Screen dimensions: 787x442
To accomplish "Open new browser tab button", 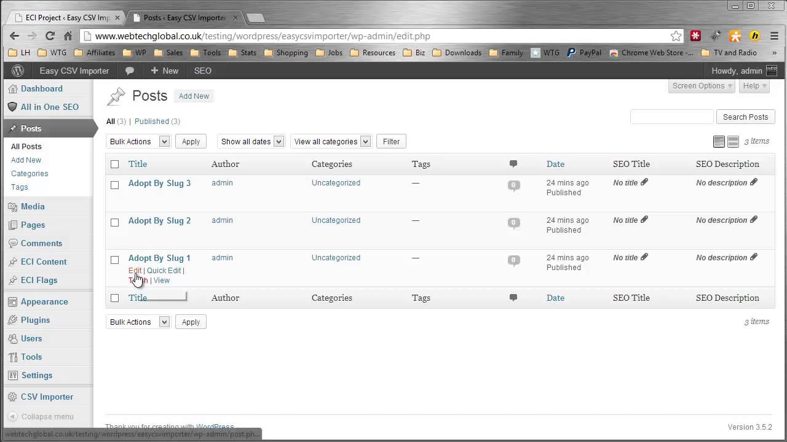I will (255, 18).
